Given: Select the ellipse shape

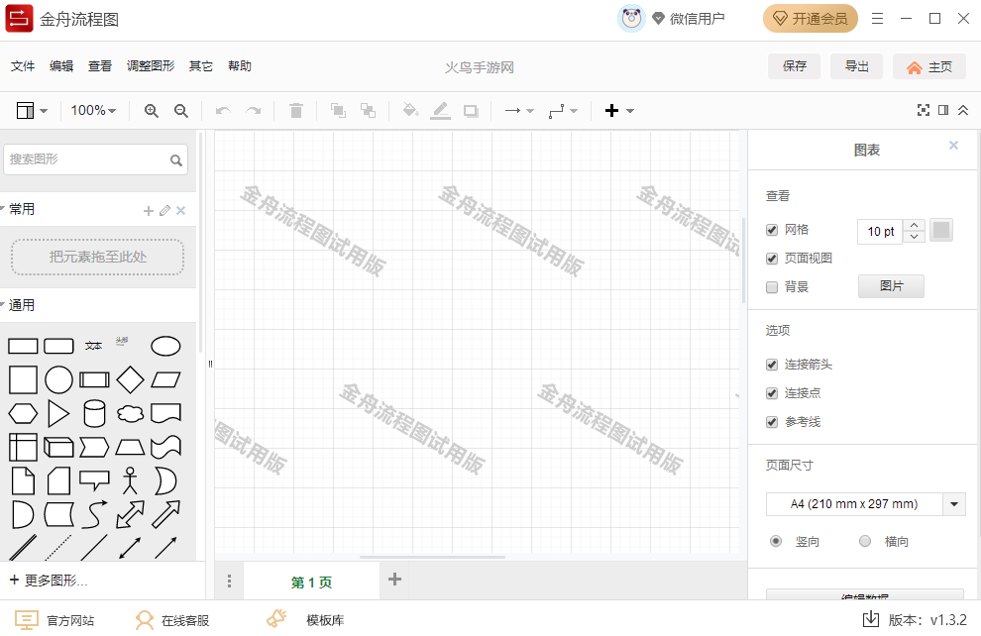Looking at the screenshot, I should (x=165, y=346).
